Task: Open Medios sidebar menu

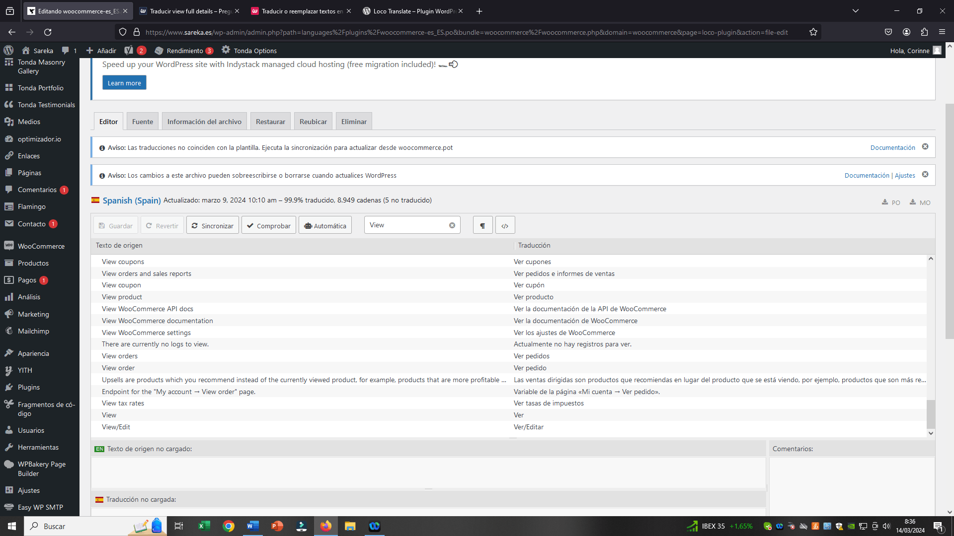Action: 40,122
